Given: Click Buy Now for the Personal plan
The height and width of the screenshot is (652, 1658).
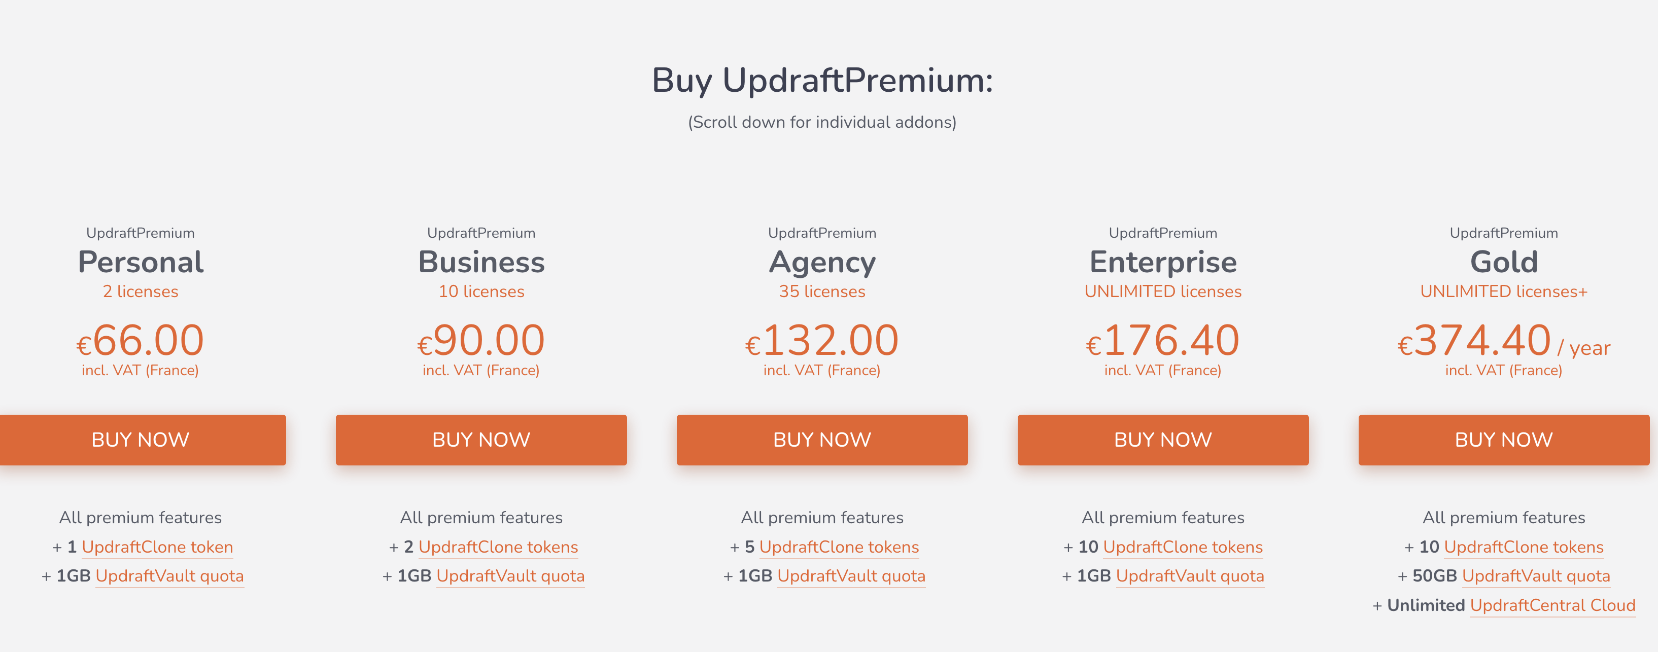Looking at the screenshot, I should point(142,439).
